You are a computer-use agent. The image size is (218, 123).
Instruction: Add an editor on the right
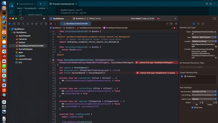(176, 24)
